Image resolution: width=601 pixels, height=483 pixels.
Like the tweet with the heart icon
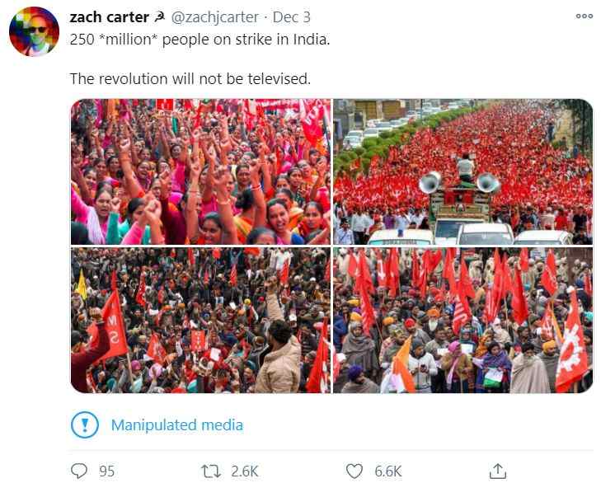click(354, 471)
